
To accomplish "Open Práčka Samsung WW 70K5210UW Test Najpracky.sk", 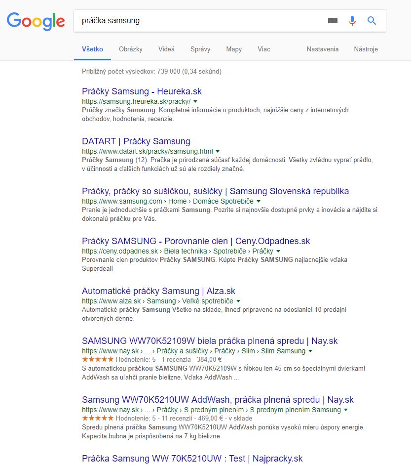I will click(x=192, y=459).
